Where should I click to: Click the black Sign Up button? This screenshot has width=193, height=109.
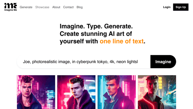click(x=181, y=7)
